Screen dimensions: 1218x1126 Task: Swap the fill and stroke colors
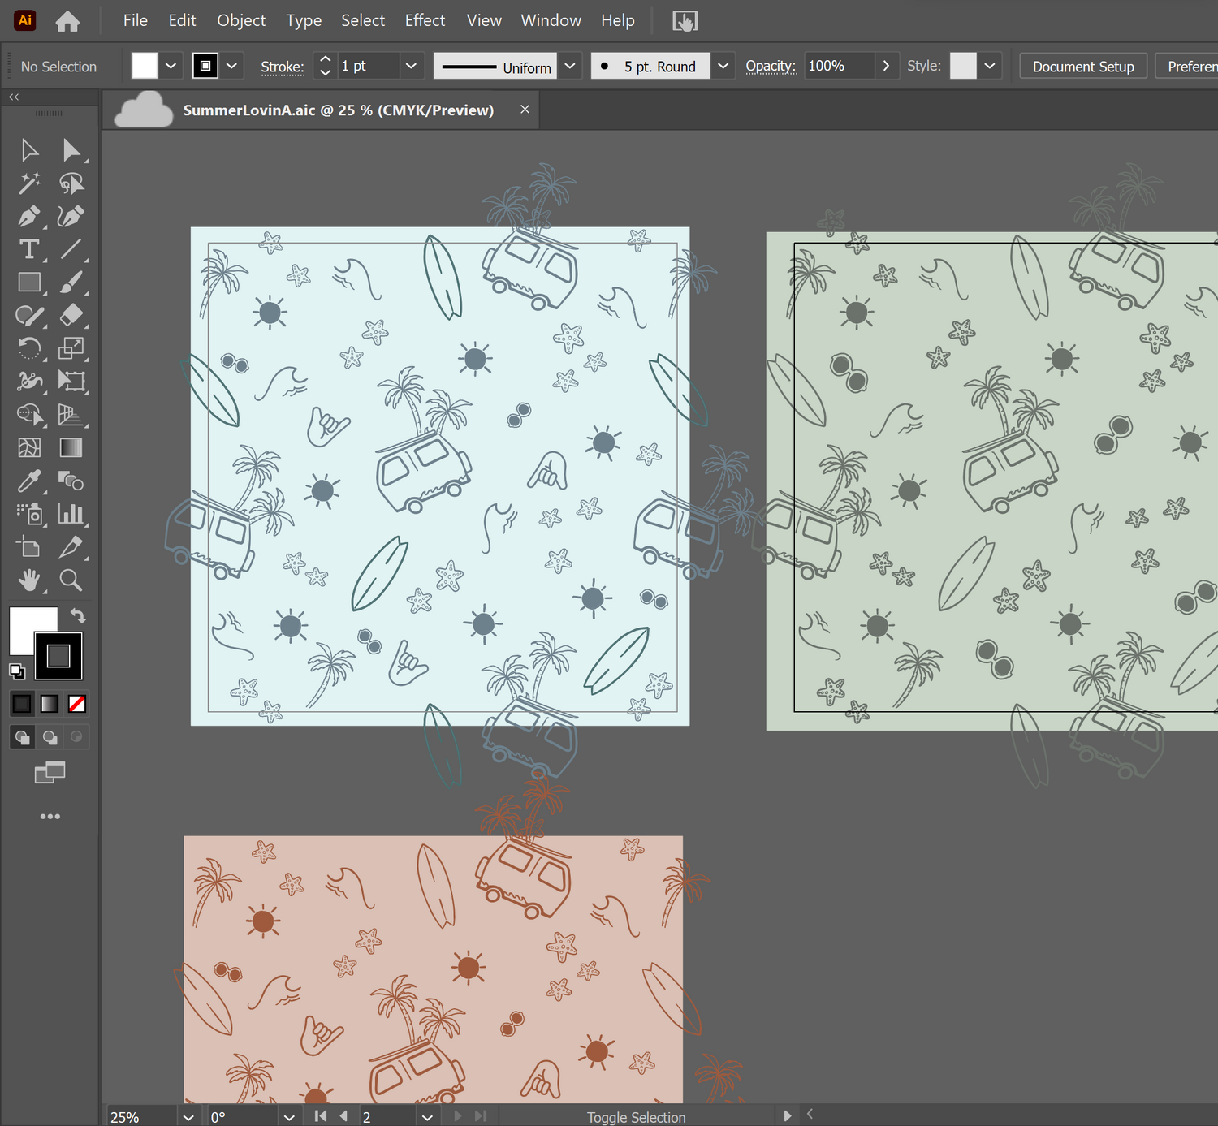(77, 615)
